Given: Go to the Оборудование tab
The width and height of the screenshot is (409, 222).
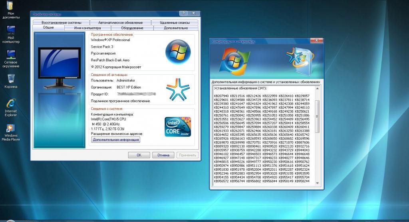Looking at the screenshot, I should click(132, 28).
